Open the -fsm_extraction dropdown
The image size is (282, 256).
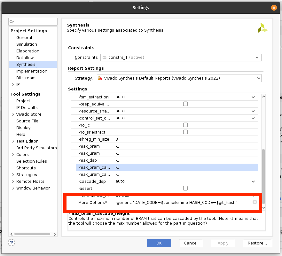coord(253,97)
